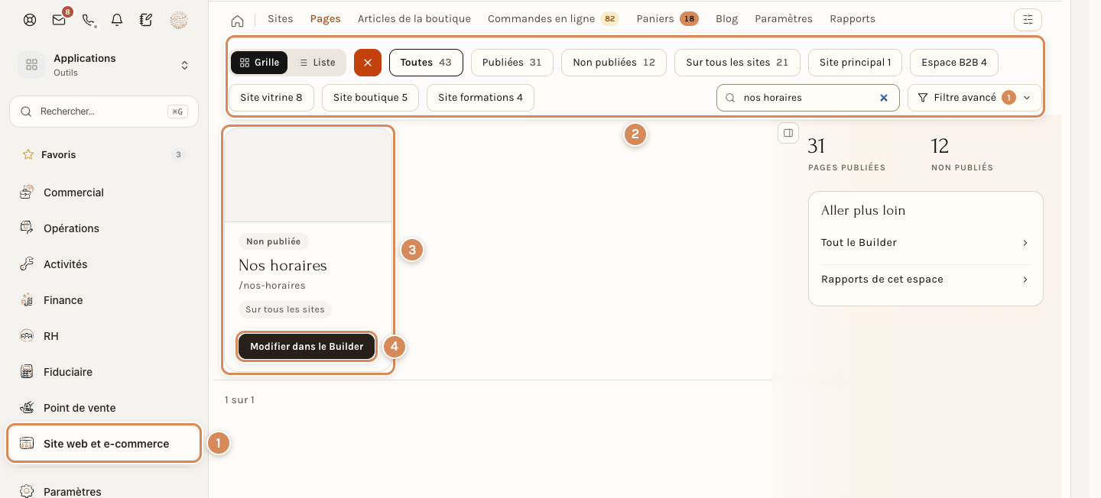Toggle the side panel icon above statistics
The width and height of the screenshot is (1101, 498).
tap(788, 133)
